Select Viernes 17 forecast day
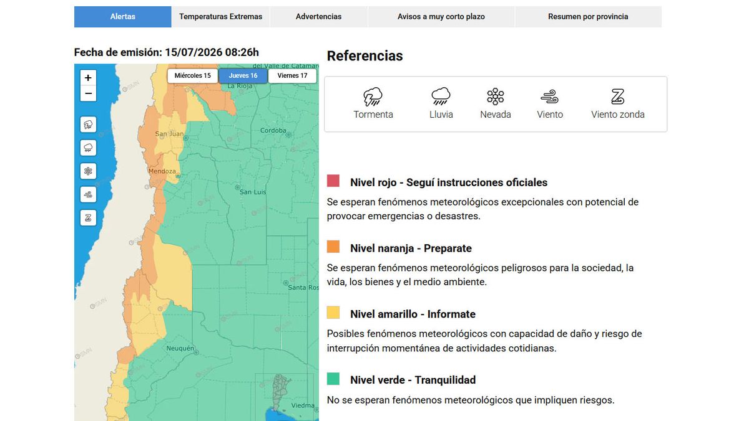The height and width of the screenshot is (421, 749). [x=293, y=76]
